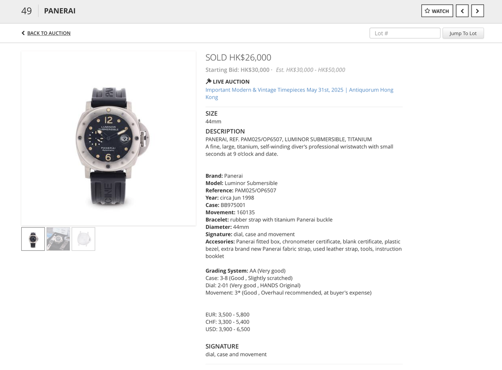The image size is (502, 370).
Task: Select the third faded thumbnail
Action: coord(83,239)
